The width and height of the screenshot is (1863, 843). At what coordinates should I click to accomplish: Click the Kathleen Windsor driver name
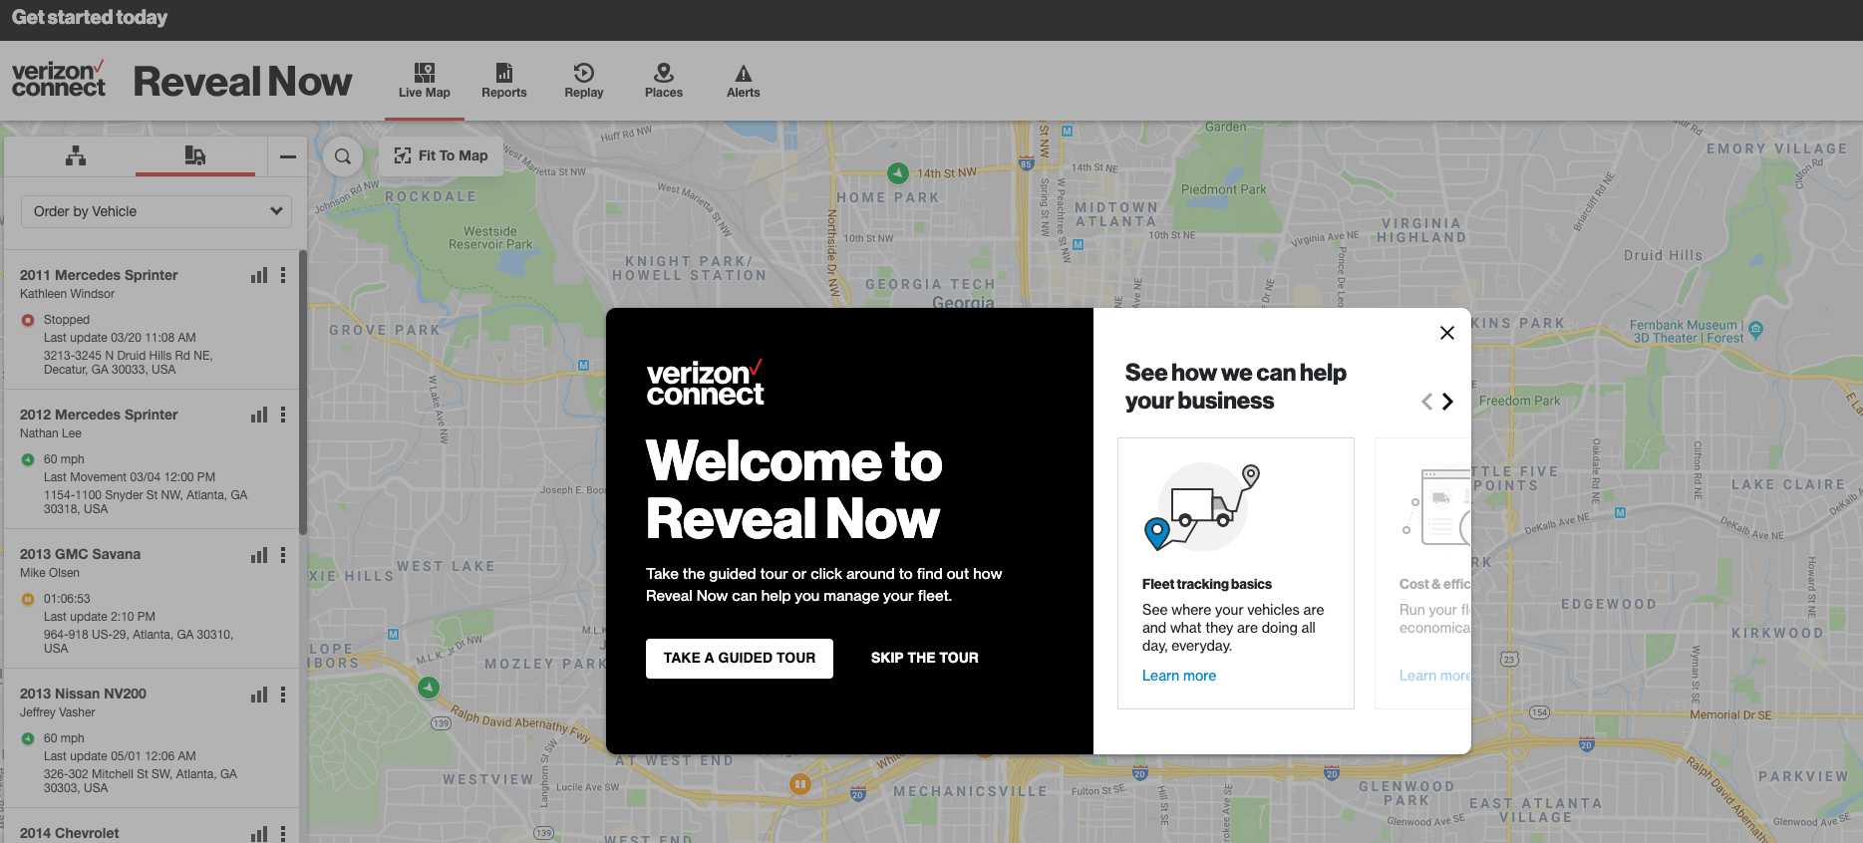(x=67, y=294)
